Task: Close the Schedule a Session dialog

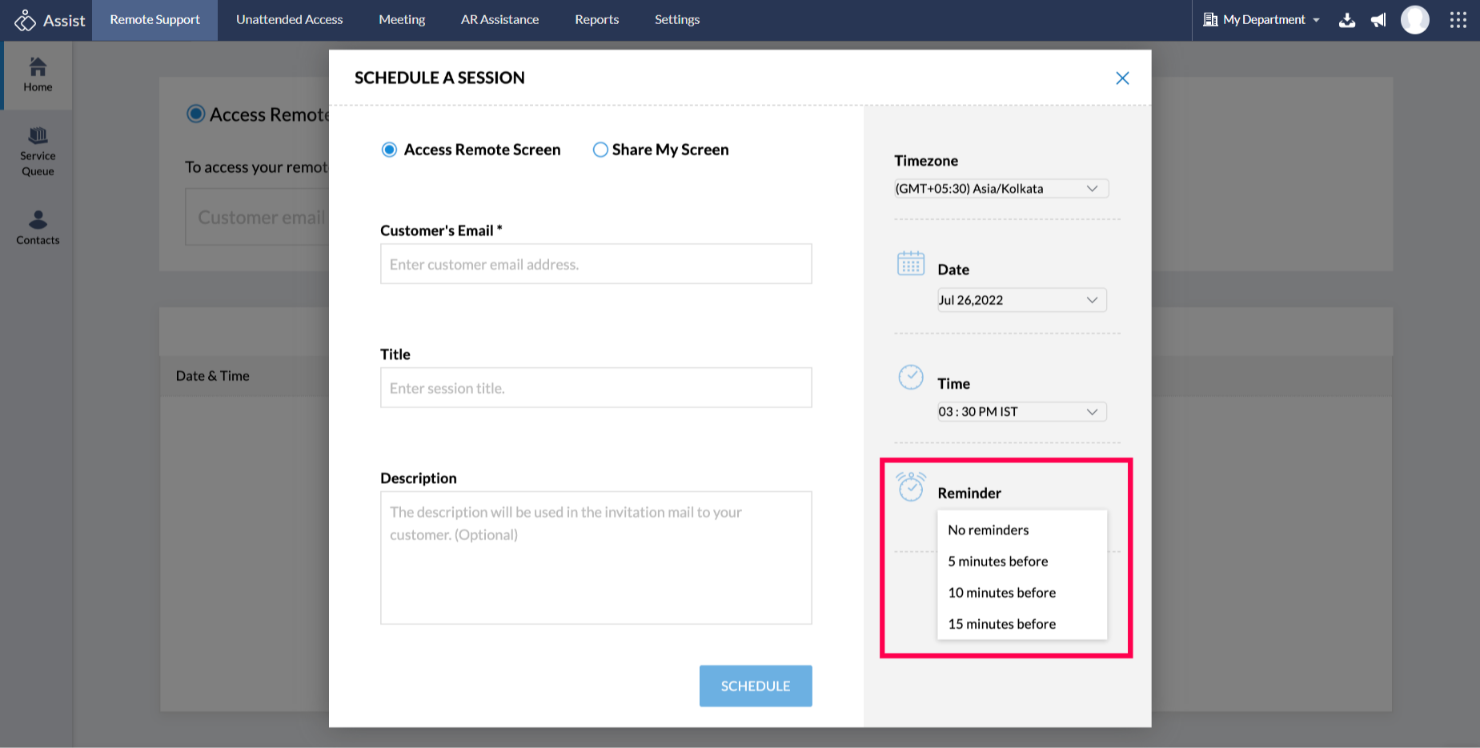Action: pos(1122,78)
